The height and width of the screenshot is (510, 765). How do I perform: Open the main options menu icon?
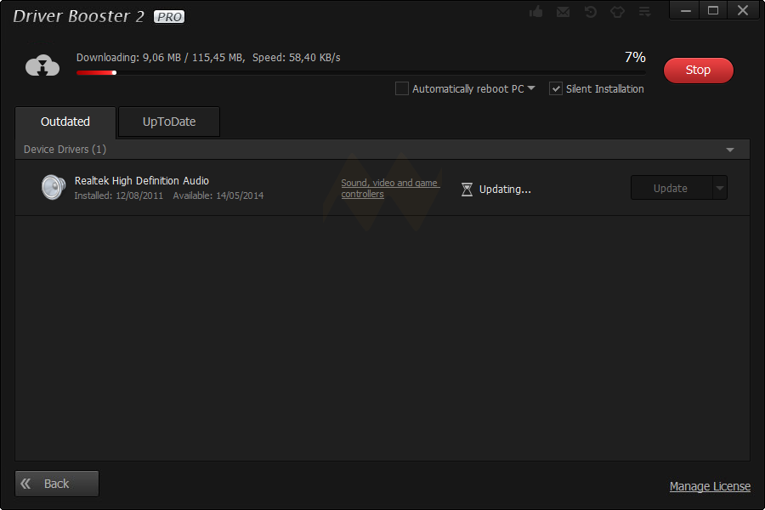pyautogui.click(x=645, y=12)
